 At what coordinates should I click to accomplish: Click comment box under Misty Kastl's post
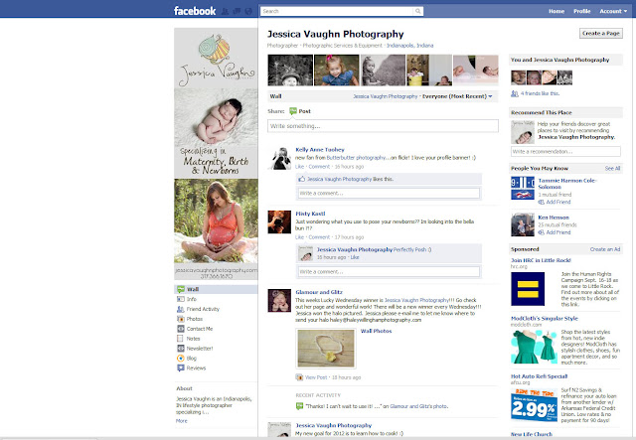click(389, 272)
